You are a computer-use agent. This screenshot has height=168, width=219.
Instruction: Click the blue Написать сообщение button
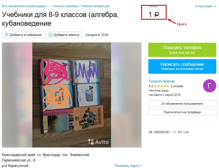pyautogui.click(x=182, y=66)
